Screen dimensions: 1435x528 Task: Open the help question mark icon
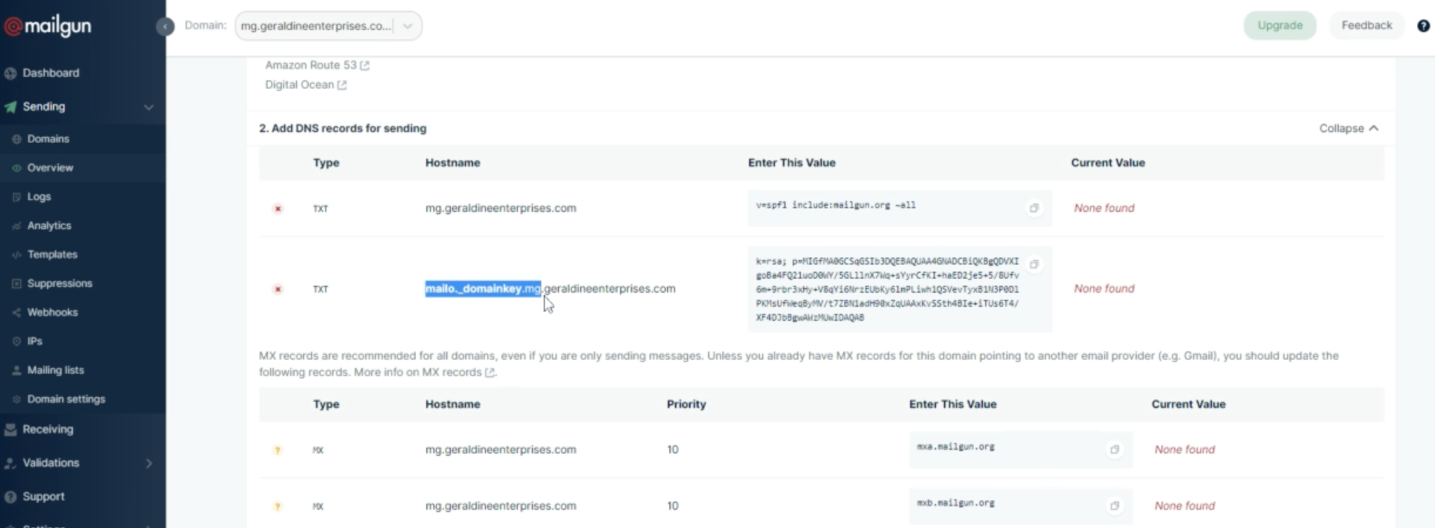pyautogui.click(x=1424, y=25)
